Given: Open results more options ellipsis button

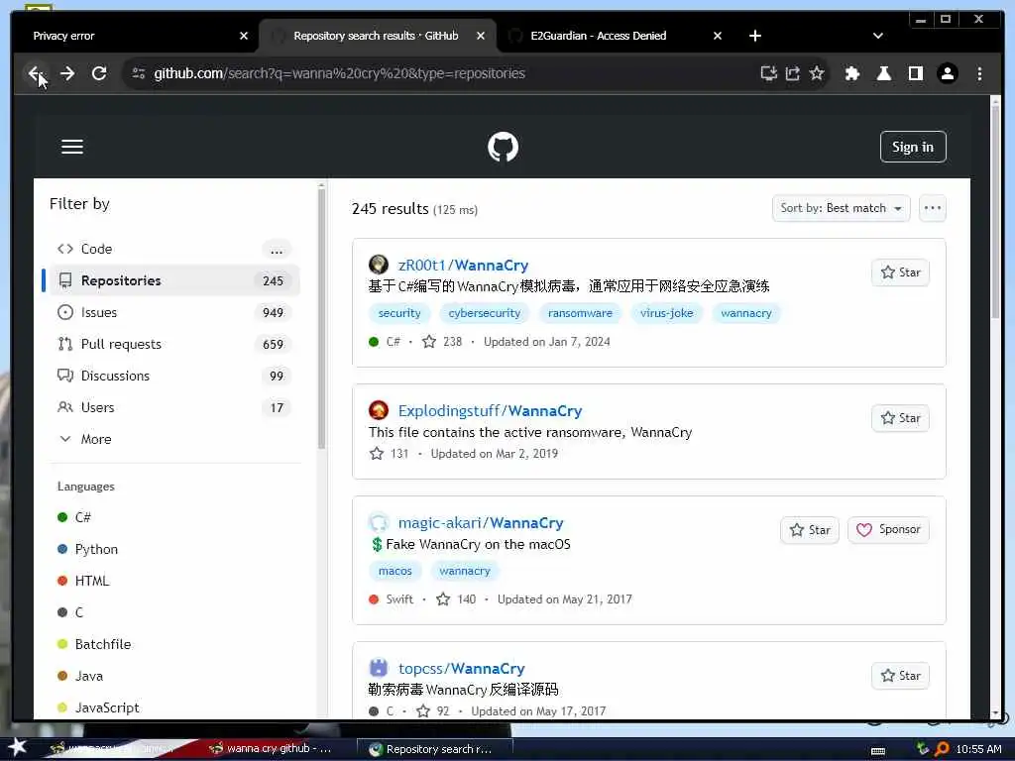Looking at the screenshot, I should click(x=932, y=208).
